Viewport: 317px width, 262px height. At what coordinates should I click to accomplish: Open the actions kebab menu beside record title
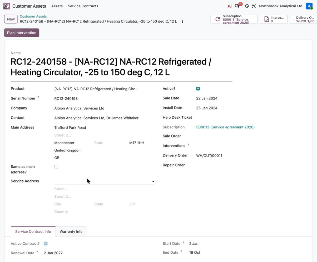[182, 22]
